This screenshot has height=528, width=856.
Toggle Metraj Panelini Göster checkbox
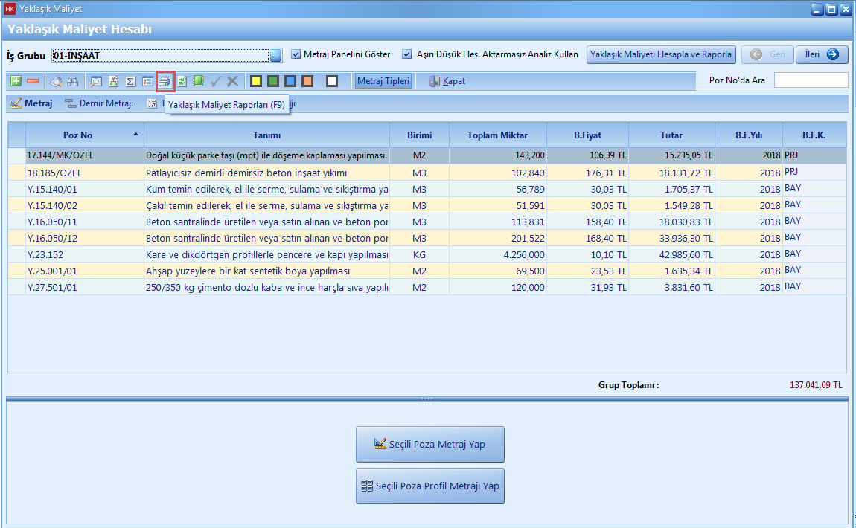pos(296,54)
